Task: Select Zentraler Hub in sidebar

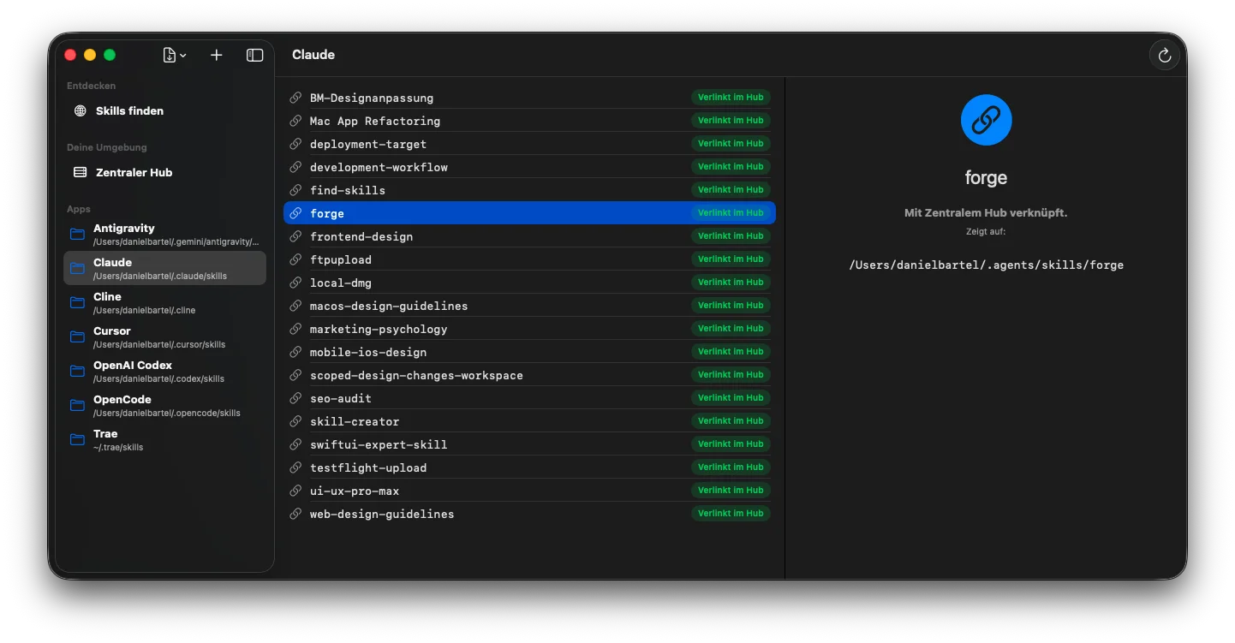Action: 134,172
